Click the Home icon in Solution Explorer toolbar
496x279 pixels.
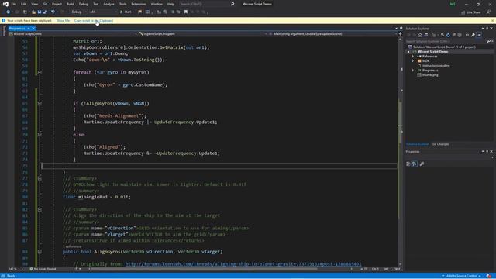(x=420, y=35)
